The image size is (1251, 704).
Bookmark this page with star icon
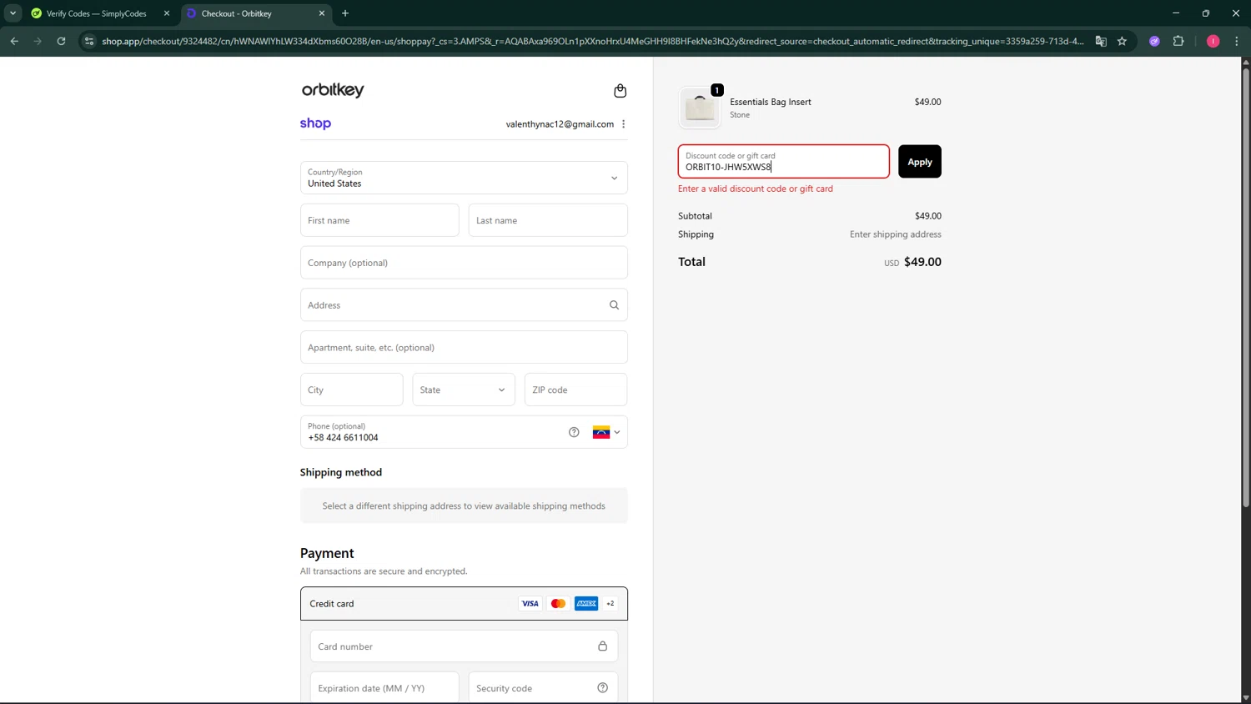click(1123, 41)
